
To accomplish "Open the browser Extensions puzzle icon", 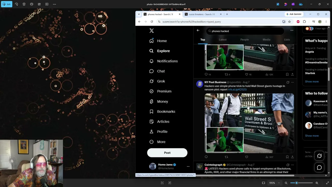I will tap(305, 22).
